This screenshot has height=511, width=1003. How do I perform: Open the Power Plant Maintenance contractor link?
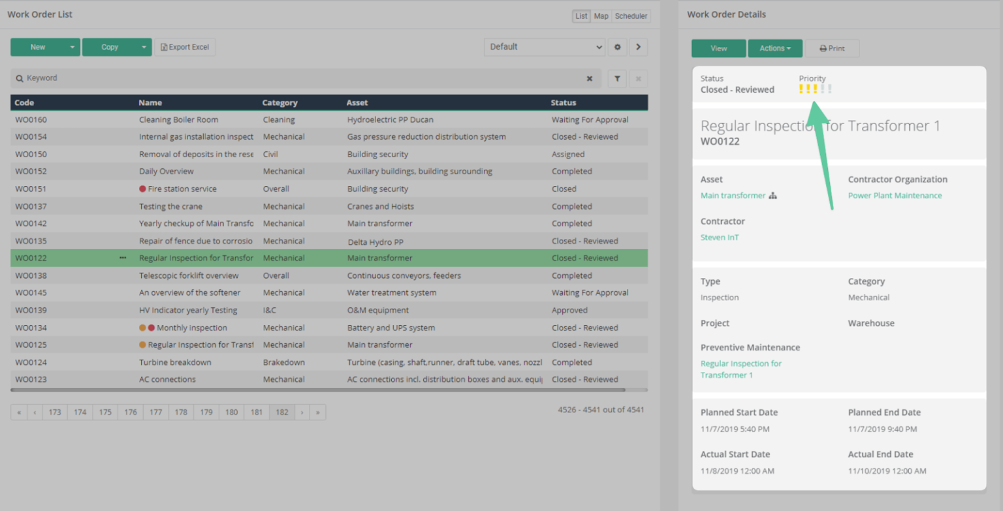[x=895, y=195]
